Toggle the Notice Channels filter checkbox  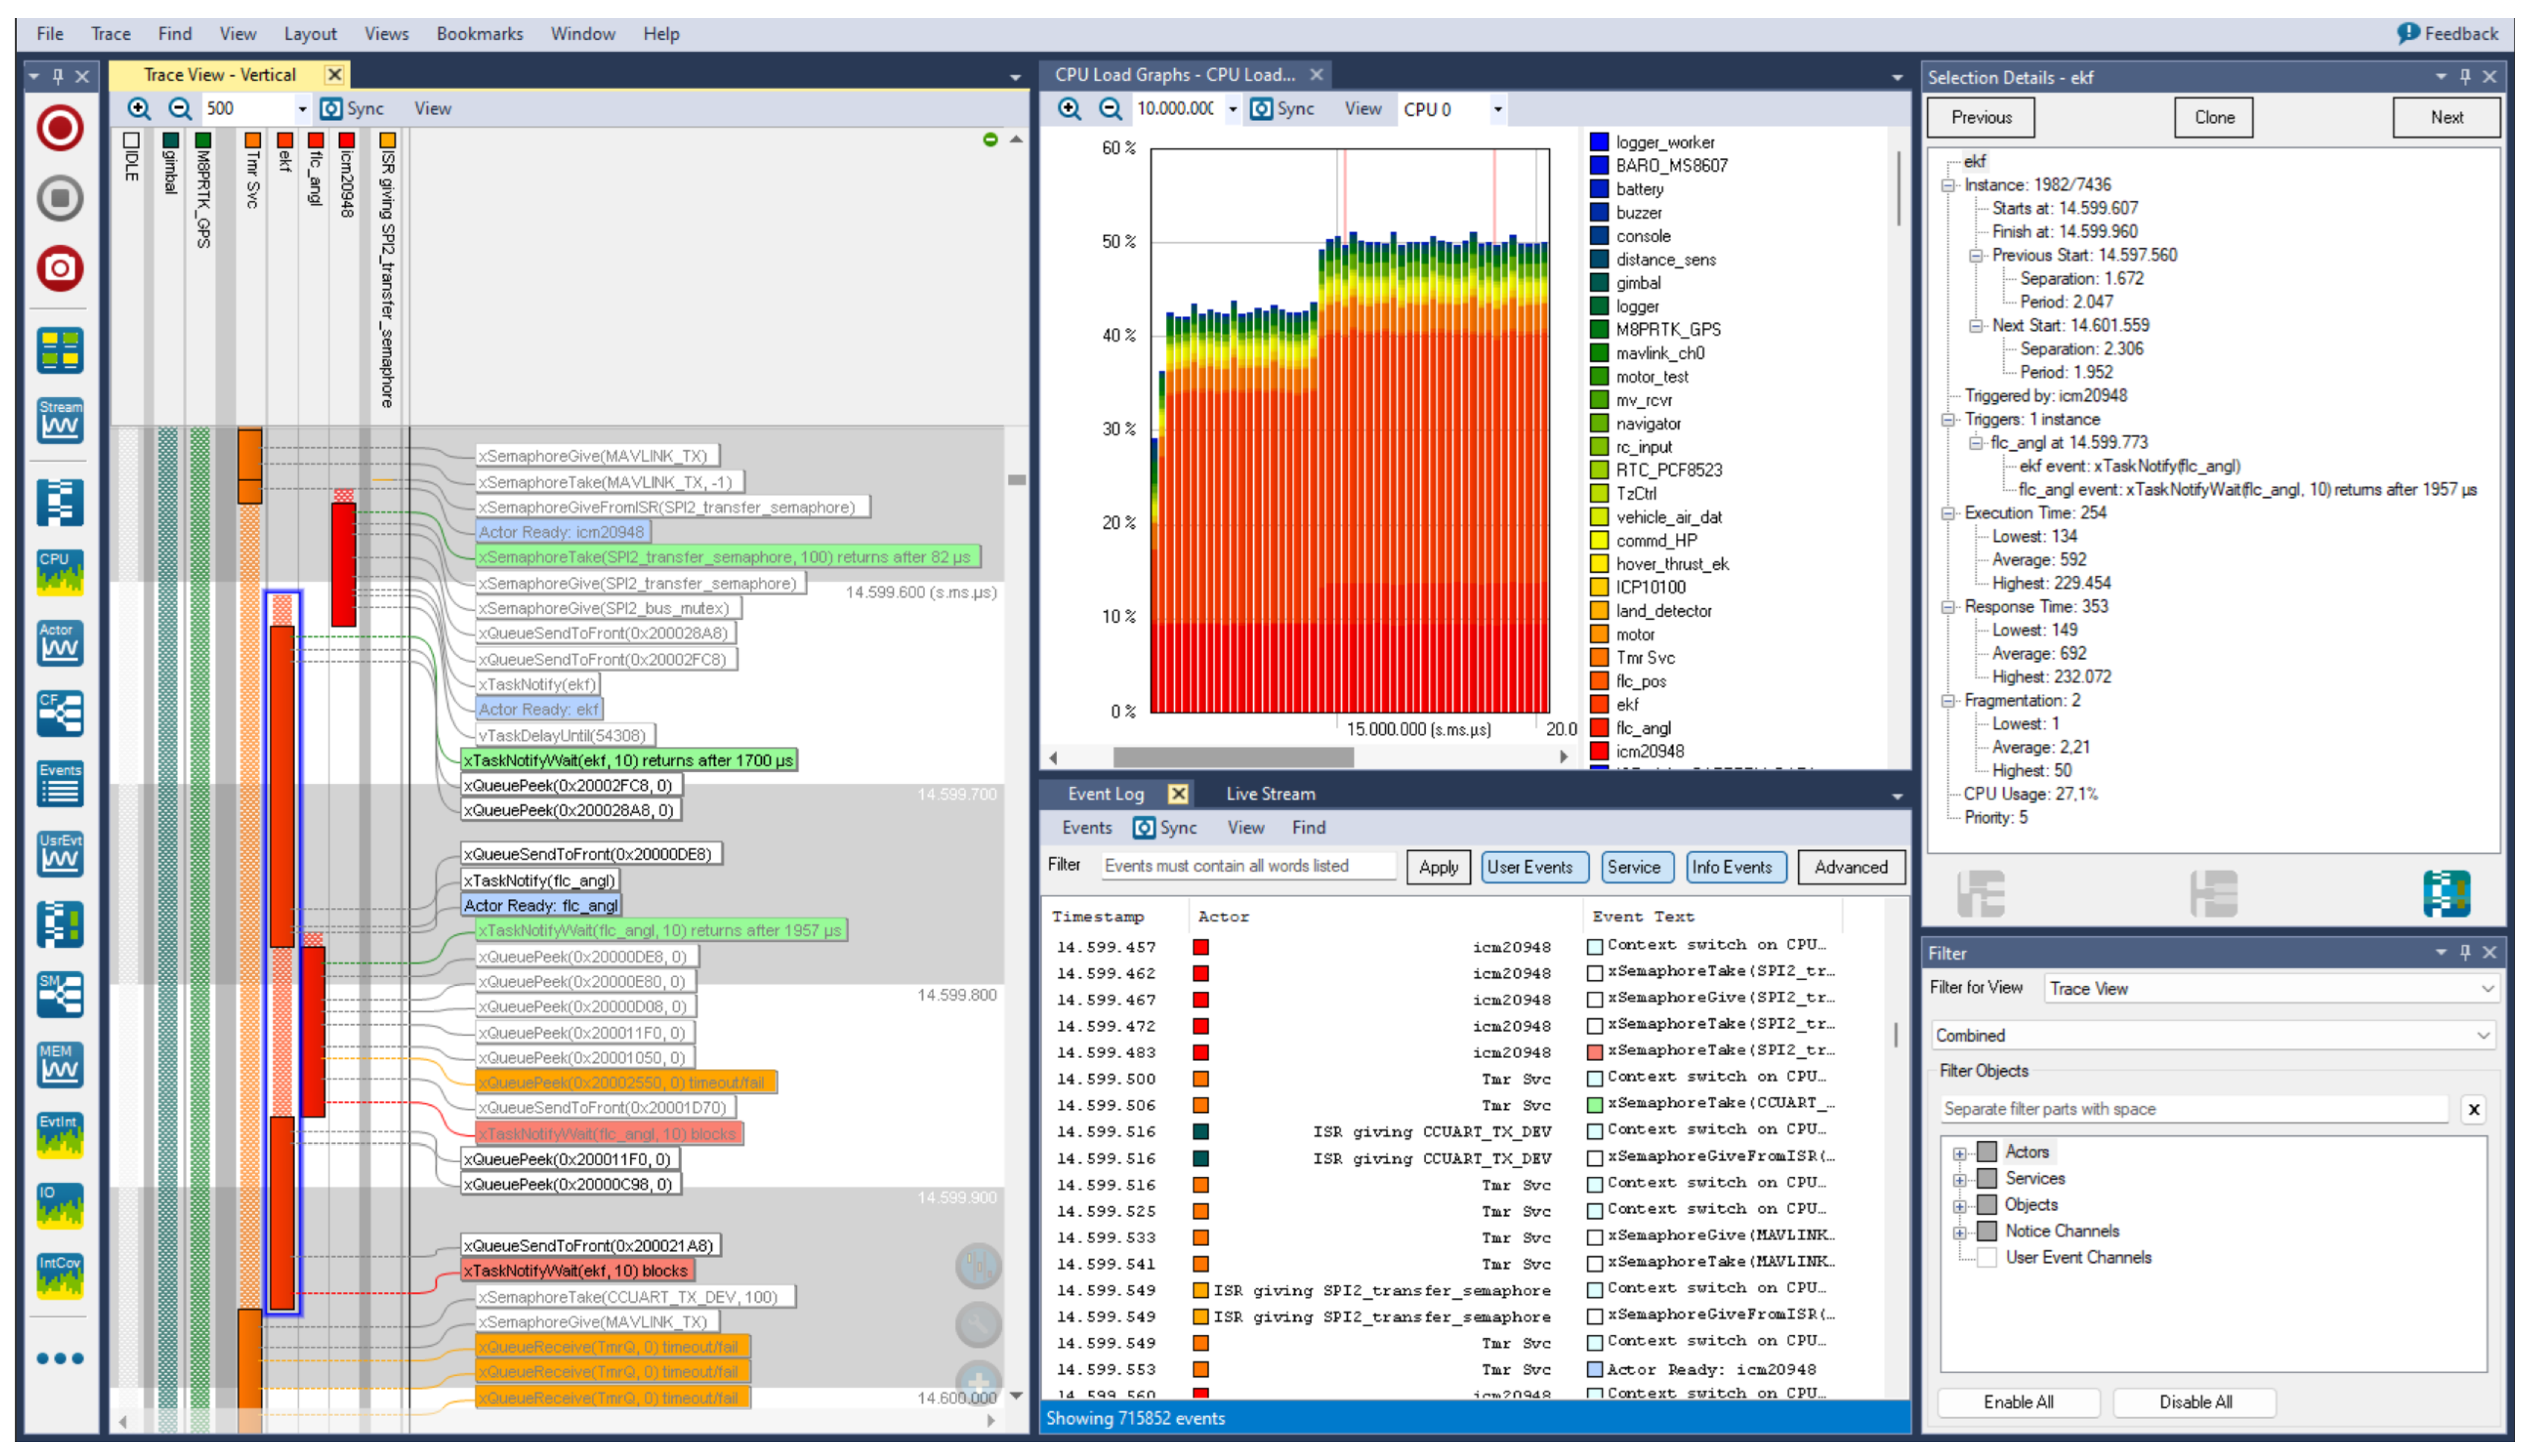pyautogui.click(x=1987, y=1231)
